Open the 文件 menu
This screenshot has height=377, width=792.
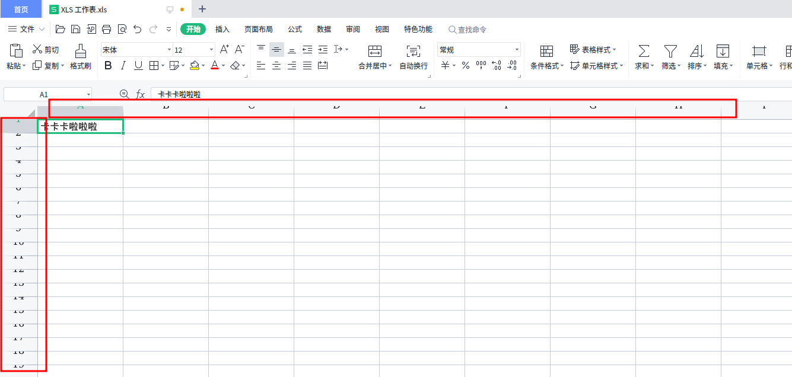tap(27, 29)
